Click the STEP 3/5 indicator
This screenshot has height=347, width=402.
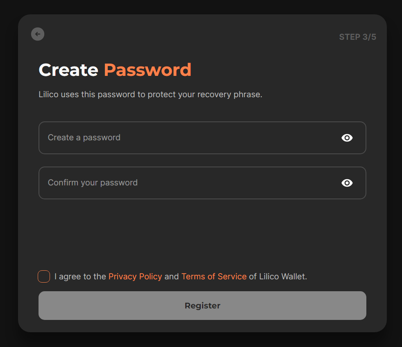[358, 37]
